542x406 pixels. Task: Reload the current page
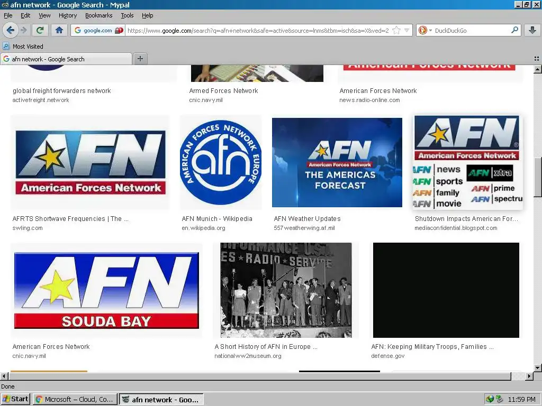(x=40, y=30)
